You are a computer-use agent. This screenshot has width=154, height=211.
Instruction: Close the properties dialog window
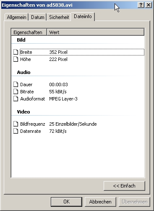click(x=149, y=5)
